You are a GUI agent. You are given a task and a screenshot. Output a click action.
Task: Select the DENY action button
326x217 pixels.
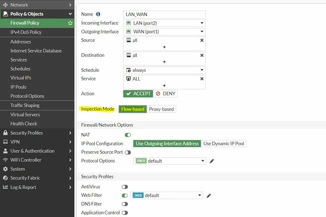pos(166,94)
